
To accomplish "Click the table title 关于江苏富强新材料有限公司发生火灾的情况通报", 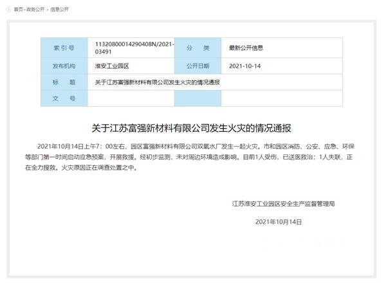I will (x=158, y=82).
